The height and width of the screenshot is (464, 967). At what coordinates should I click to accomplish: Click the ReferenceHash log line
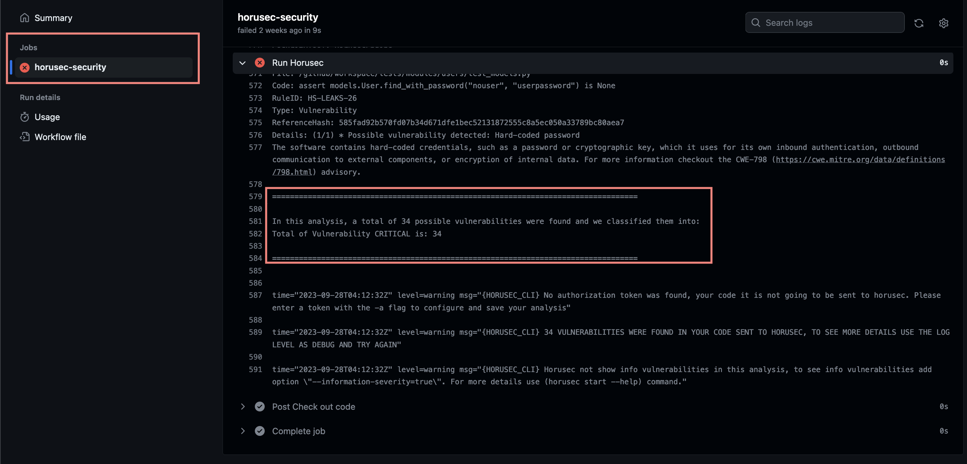tap(448, 122)
